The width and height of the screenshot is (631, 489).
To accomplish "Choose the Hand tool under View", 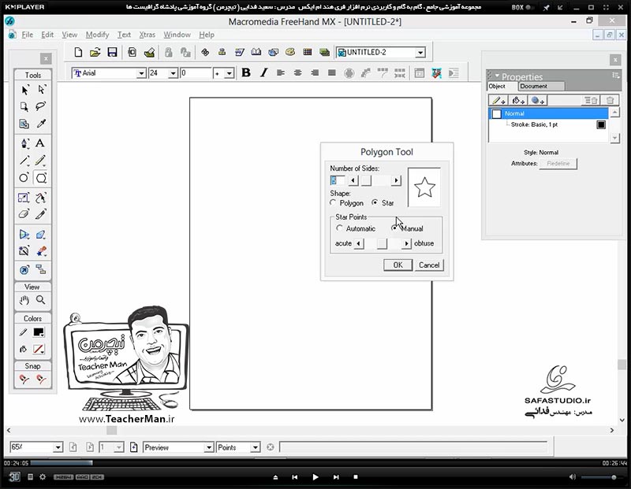I will tap(24, 300).
